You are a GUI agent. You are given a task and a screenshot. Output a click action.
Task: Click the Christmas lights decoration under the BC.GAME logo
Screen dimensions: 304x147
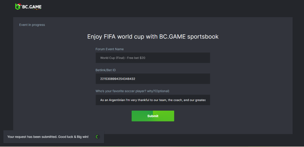[37, 9]
